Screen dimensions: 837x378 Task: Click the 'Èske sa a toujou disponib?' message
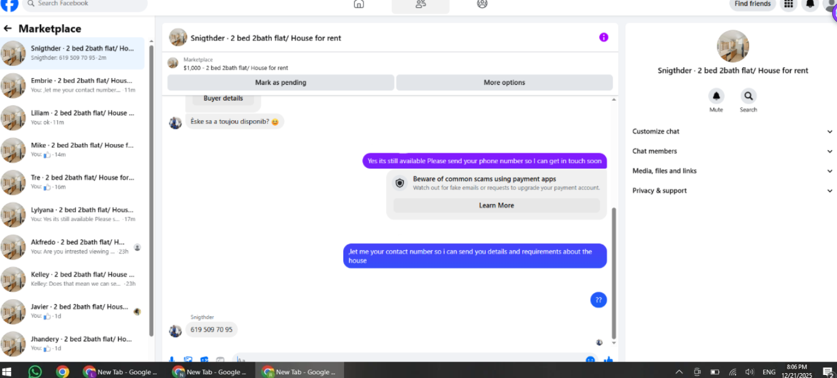tap(235, 122)
